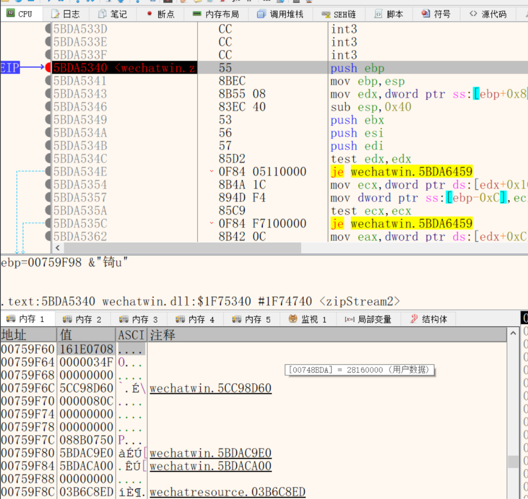The image size is (528, 499).
Task: Open the 脚本 script tab
Action: pyautogui.click(x=389, y=14)
